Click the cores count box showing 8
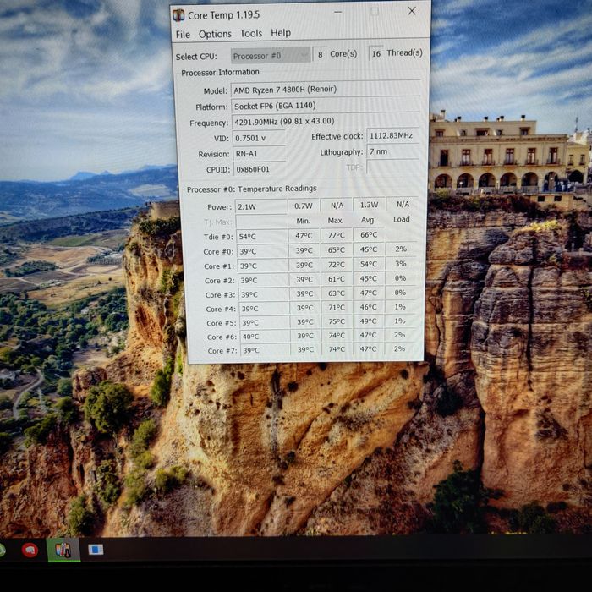Screen dimensions: 592x592 [x=320, y=54]
